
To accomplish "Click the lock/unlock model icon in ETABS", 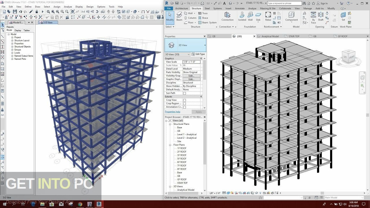I will (x=37, y=12).
